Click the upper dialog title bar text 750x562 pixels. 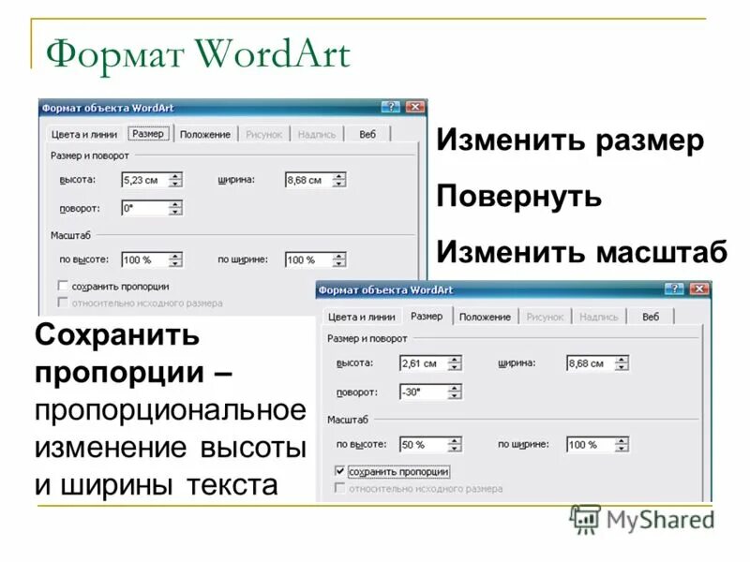coord(108,108)
